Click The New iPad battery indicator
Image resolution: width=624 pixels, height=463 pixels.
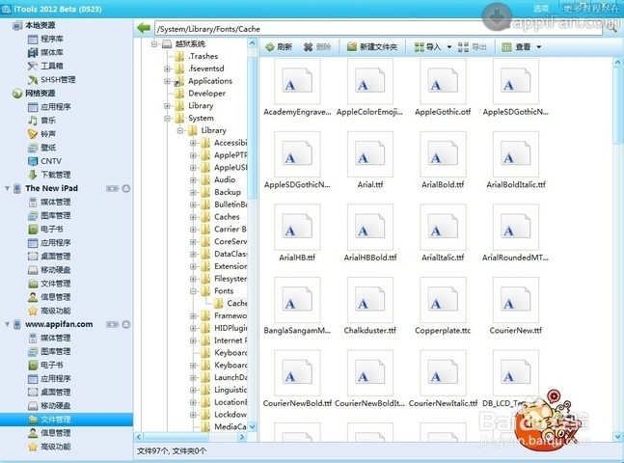pos(112,189)
